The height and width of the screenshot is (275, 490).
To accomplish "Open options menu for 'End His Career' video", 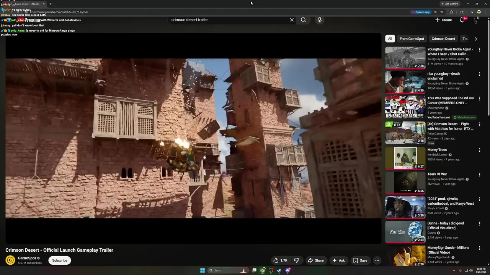I will (479, 99).
